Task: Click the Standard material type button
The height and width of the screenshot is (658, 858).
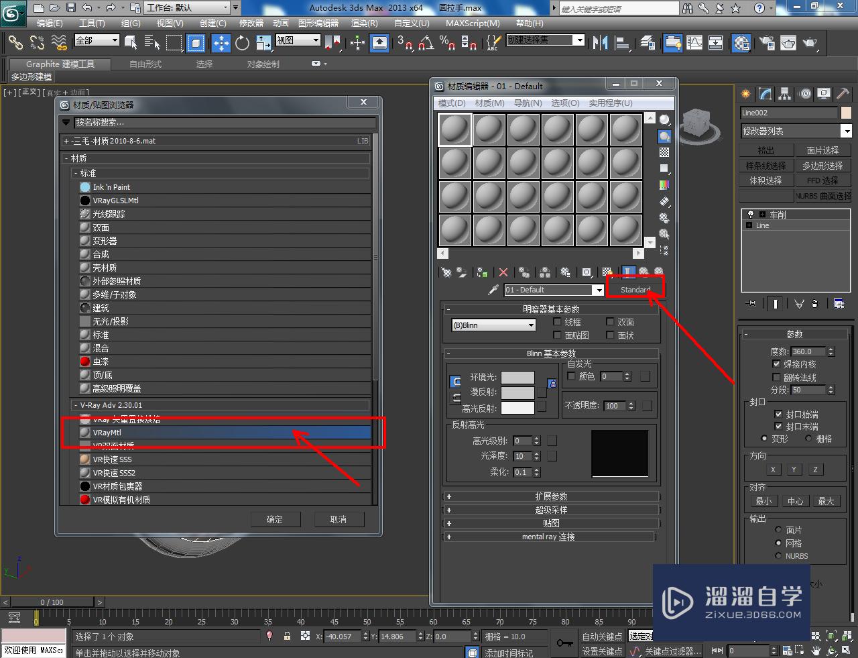Action: (635, 290)
